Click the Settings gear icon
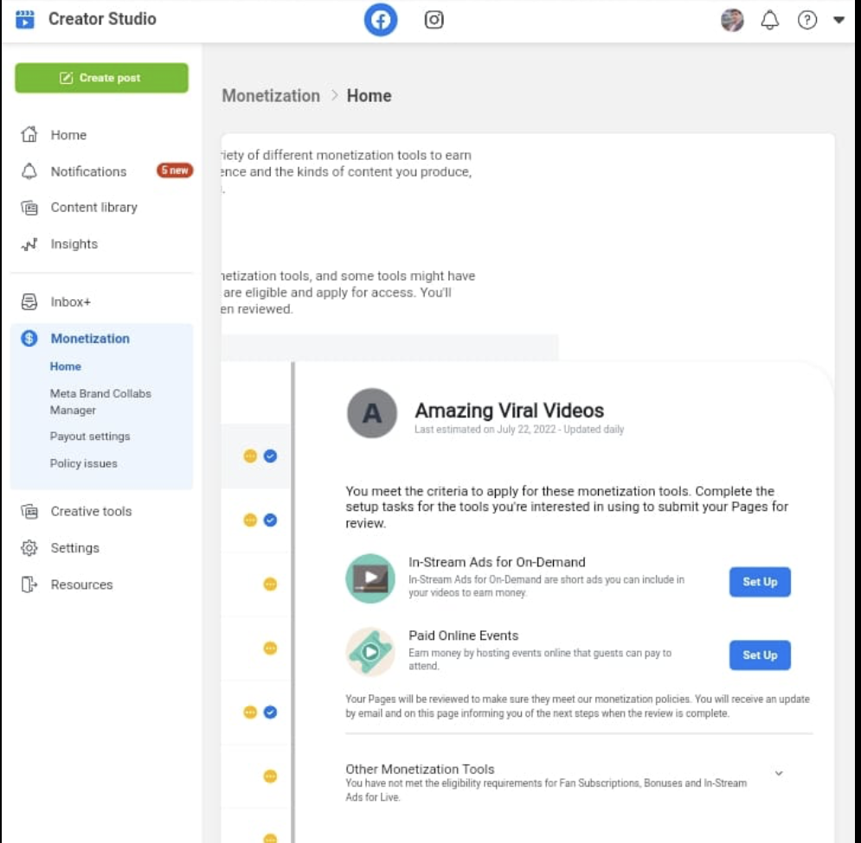This screenshot has width=861, height=843. [29, 548]
